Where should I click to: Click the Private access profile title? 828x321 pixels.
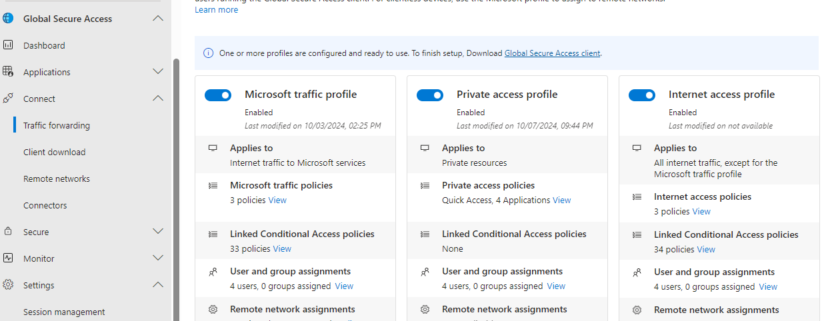[x=507, y=95]
